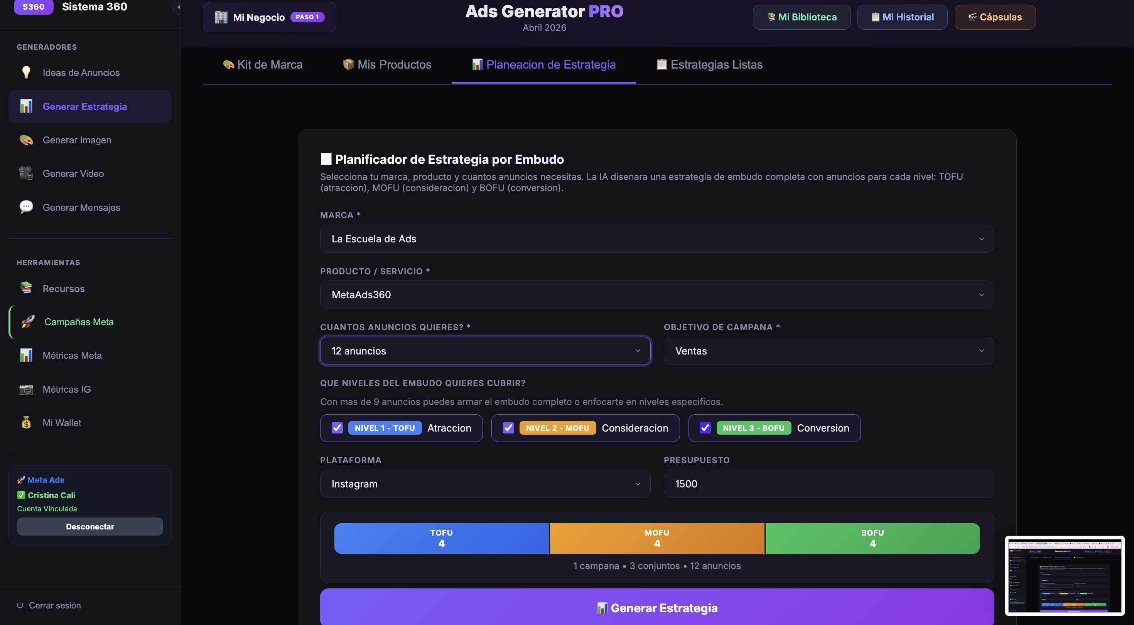1134x625 pixels.
Task: Uncheck the Nivel 2 - MOFU checkbox
Action: tap(508, 428)
